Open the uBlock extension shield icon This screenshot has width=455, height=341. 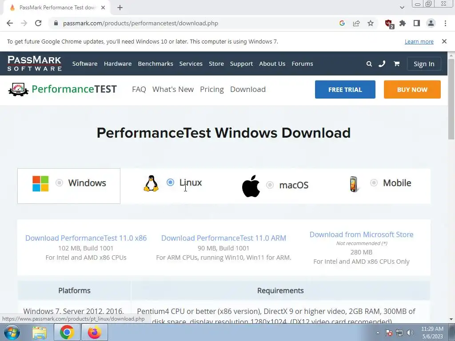click(389, 24)
